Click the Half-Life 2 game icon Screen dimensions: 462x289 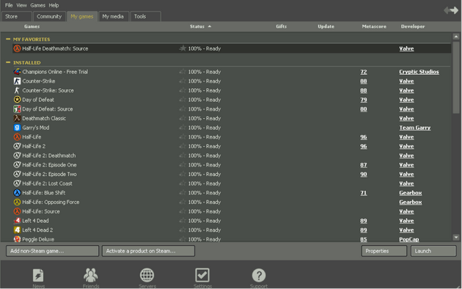(17, 146)
